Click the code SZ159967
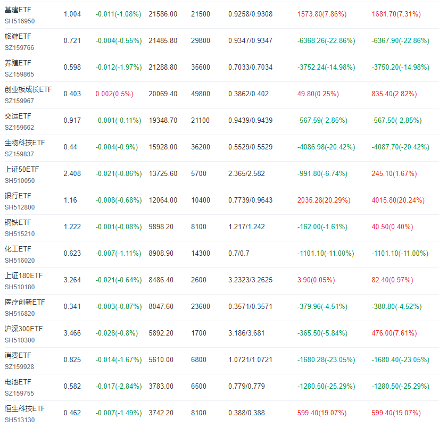The height and width of the screenshot is (427, 439). (19, 101)
